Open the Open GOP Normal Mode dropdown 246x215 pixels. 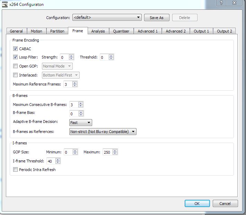click(x=57, y=66)
